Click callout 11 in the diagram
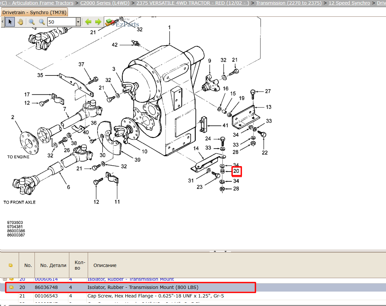The width and height of the screenshot is (386, 306). 117,202
